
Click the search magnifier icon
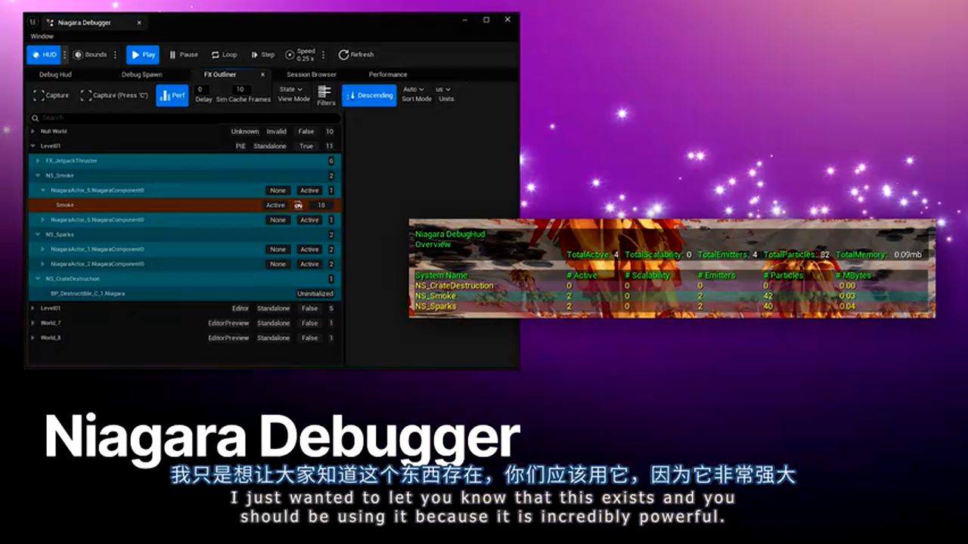coord(35,118)
